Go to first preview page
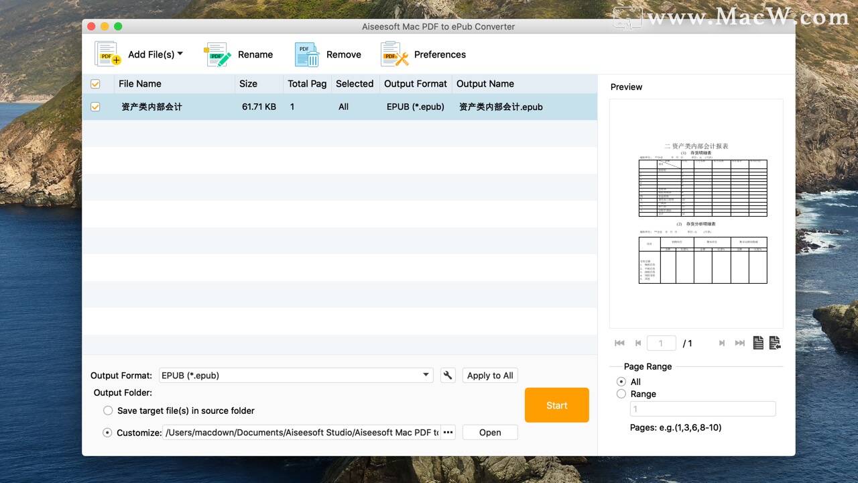Screen dimensions: 858x483 click(619, 343)
